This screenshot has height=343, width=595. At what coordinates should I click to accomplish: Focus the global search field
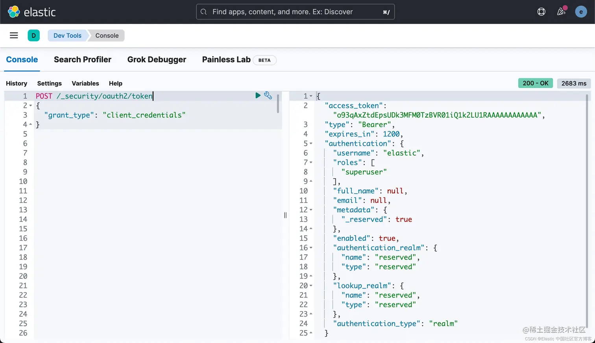pyautogui.click(x=295, y=12)
